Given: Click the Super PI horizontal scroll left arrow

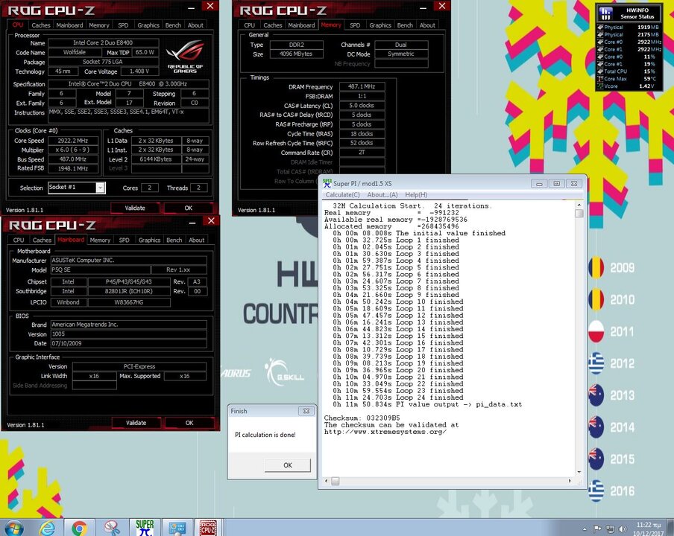Looking at the screenshot, I should point(327,481).
